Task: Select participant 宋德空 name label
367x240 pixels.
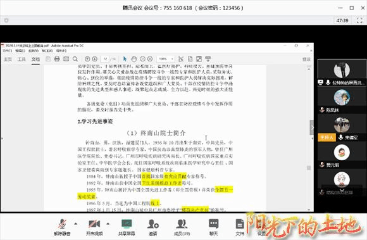Action: tap(351, 137)
